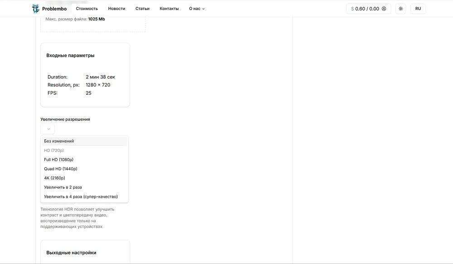Select Увеличить в 4 раза (супер-качество)
Screen dimensions: 453x264
point(81,197)
